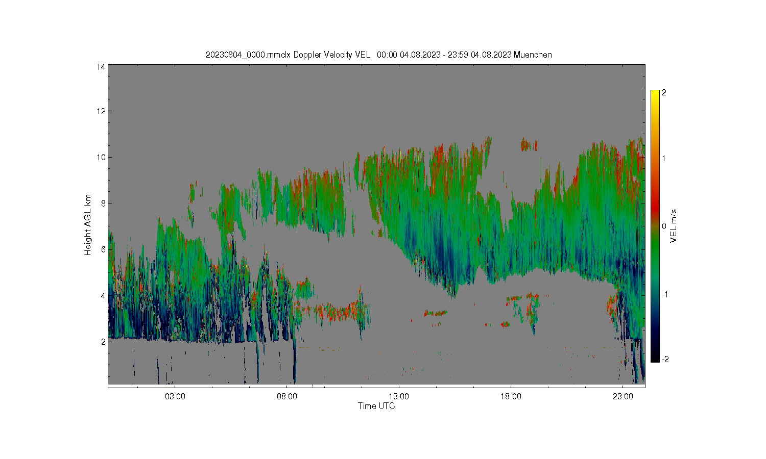Viewport: 766px width, 459px height.
Task: Click the height tick label 6
Action: click(x=103, y=249)
